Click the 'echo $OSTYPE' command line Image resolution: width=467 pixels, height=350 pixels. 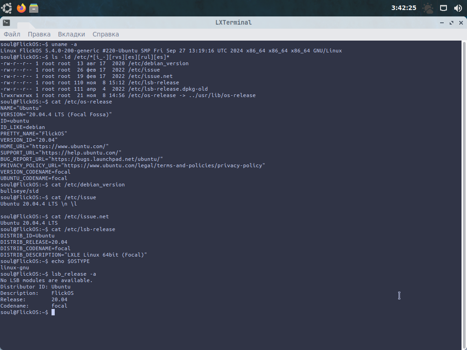pos(45,261)
